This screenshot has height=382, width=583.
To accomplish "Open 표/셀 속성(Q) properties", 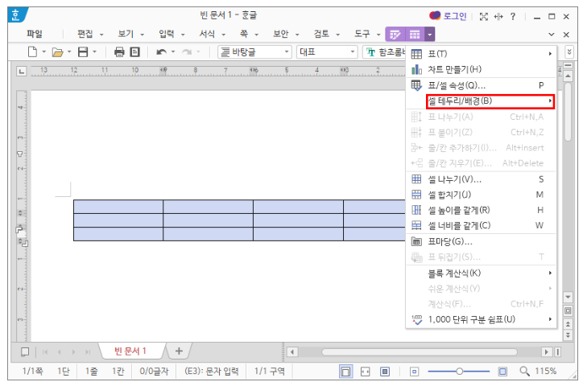I will (x=457, y=85).
